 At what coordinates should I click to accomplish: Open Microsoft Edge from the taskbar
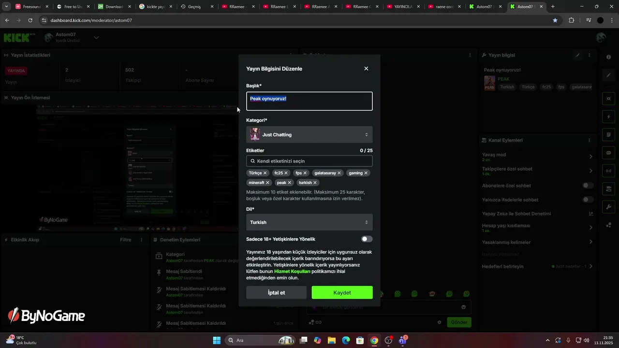[x=346, y=340]
